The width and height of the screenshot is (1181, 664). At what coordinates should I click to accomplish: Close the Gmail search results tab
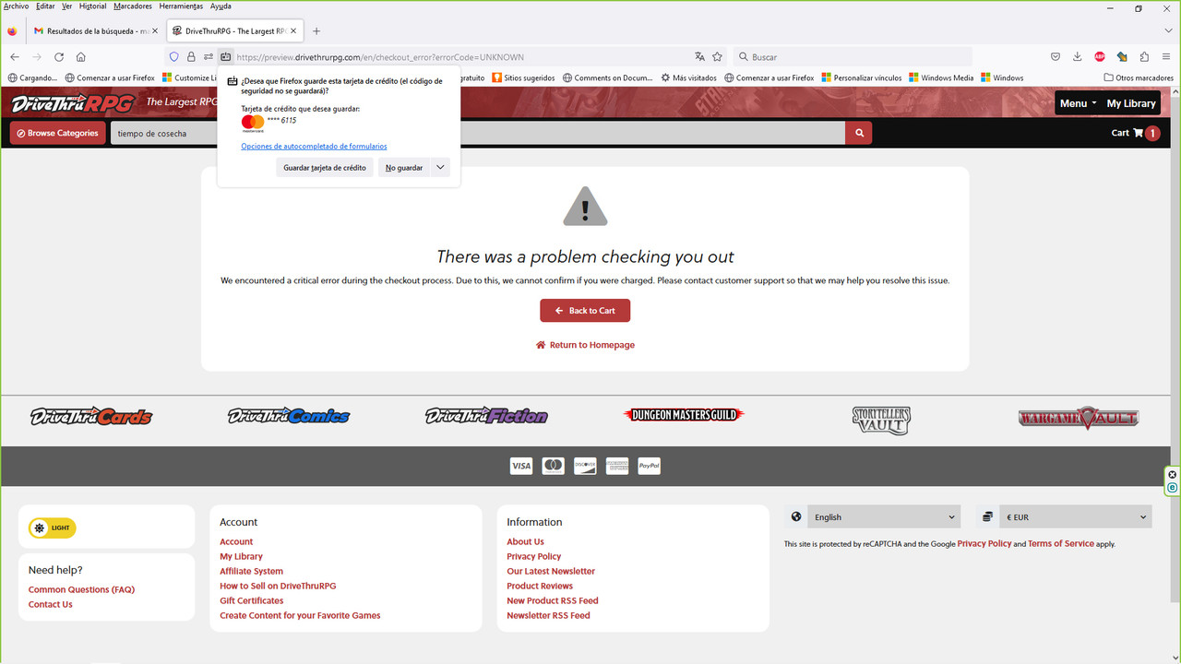pos(153,30)
